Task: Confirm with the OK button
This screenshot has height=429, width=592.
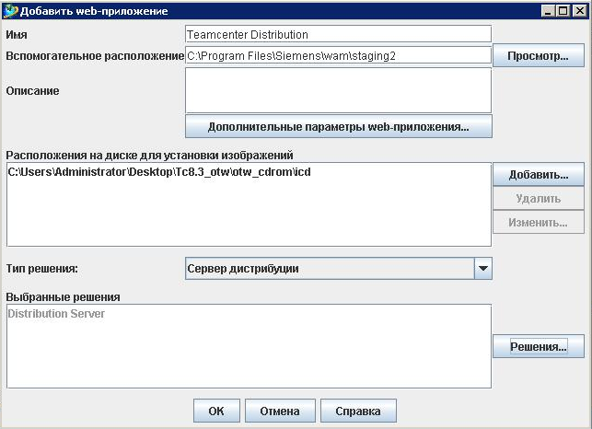Action: 216,411
